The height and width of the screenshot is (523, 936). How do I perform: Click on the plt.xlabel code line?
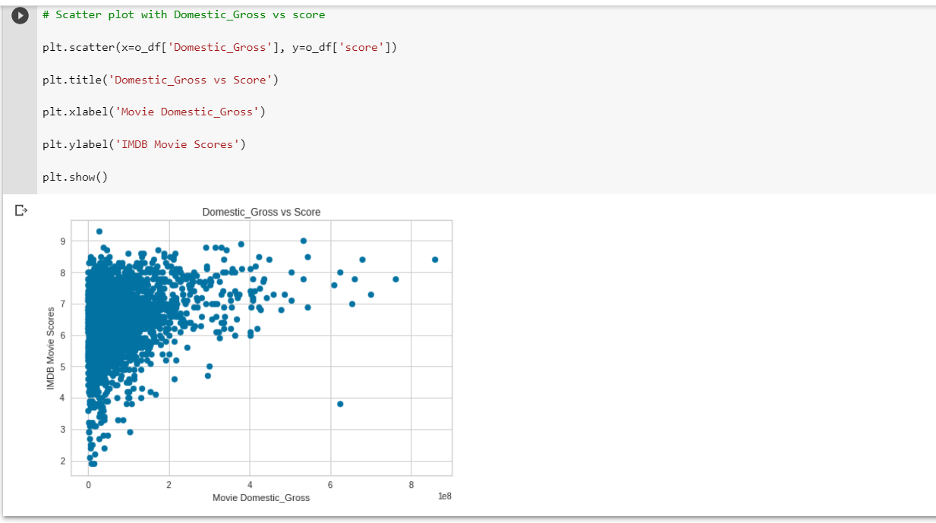tap(154, 112)
